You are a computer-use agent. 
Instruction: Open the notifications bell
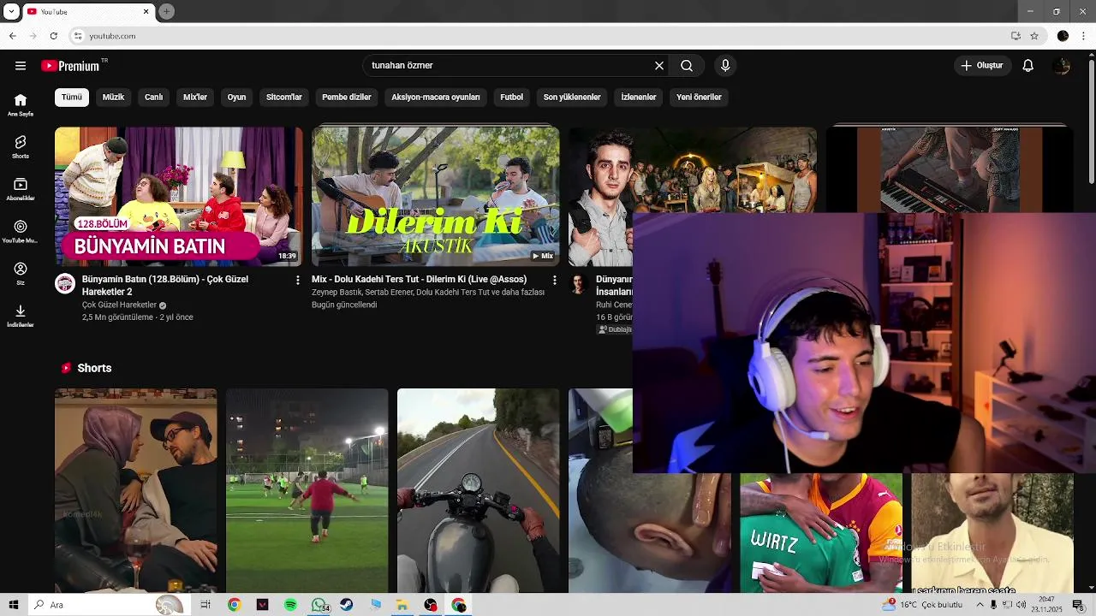click(1028, 66)
